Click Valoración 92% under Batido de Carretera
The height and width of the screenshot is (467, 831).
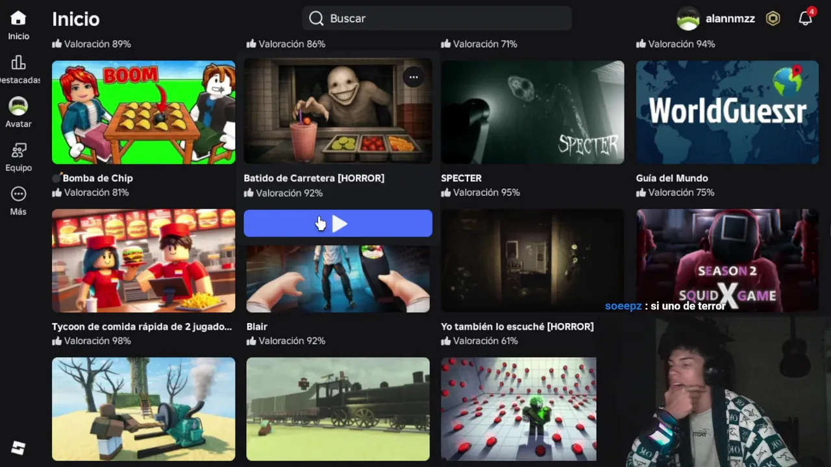pyautogui.click(x=283, y=193)
